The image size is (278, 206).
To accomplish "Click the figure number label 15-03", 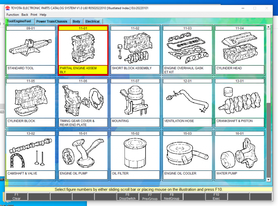I will click(188, 133).
